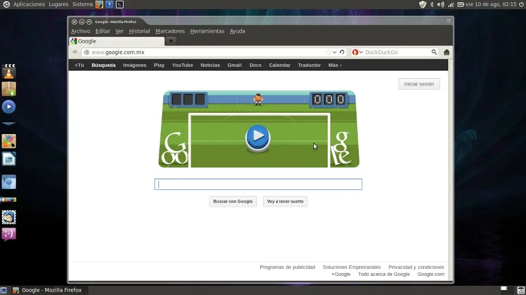Open the document writer dock icon
Image resolution: width=526 pixels, height=295 pixels.
(x=9, y=159)
